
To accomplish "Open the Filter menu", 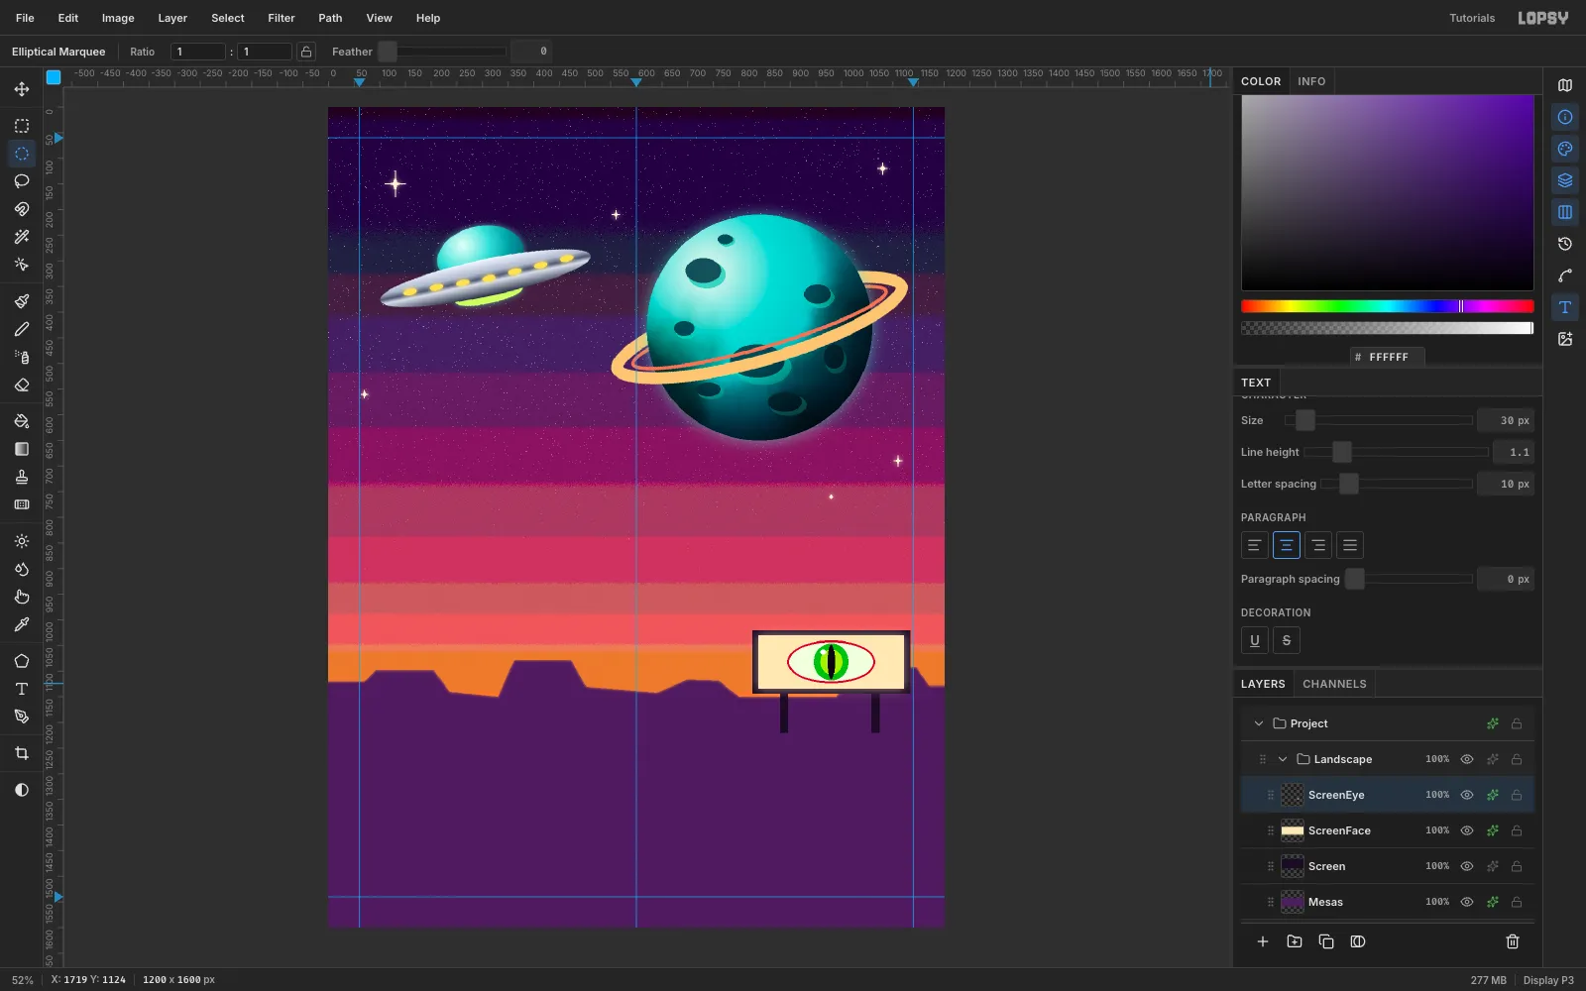I will coord(282,18).
